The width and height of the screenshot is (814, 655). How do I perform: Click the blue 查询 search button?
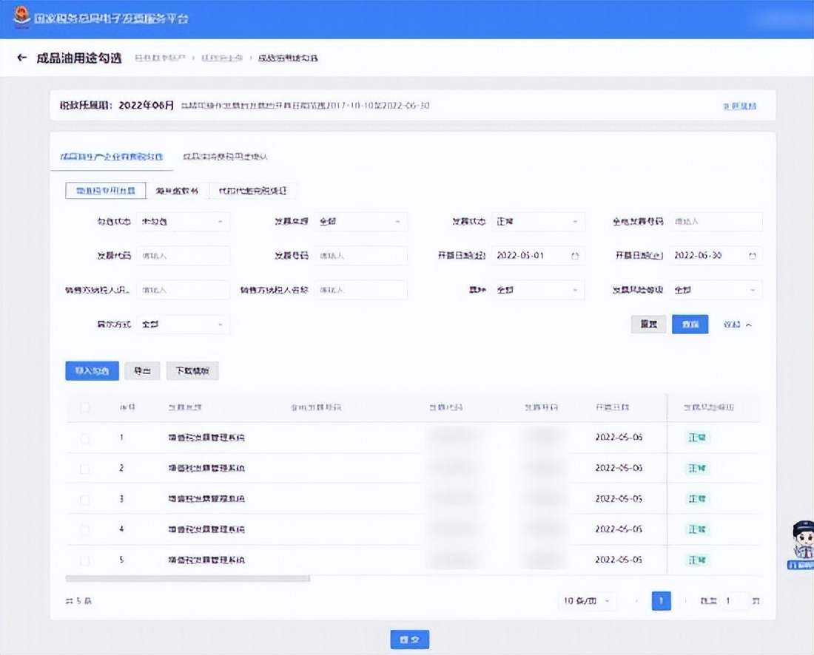690,324
